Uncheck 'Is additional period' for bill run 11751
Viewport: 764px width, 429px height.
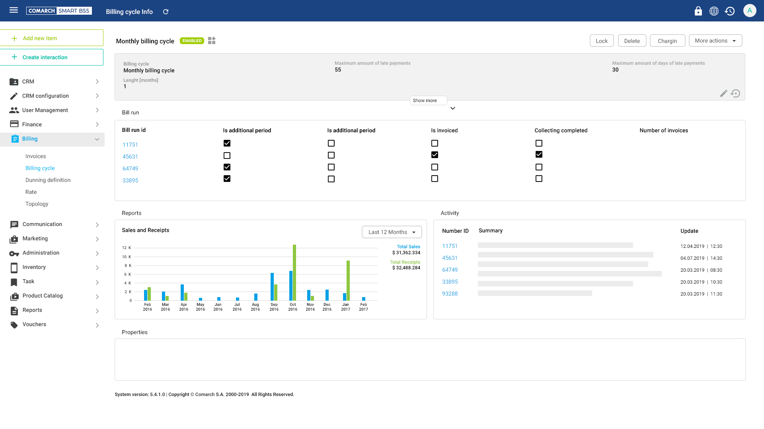227,143
